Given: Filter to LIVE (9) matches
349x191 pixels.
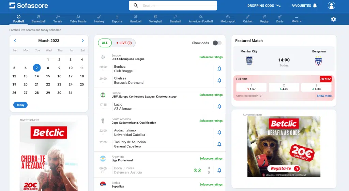Looking at the screenshot, I should pos(124,43).
